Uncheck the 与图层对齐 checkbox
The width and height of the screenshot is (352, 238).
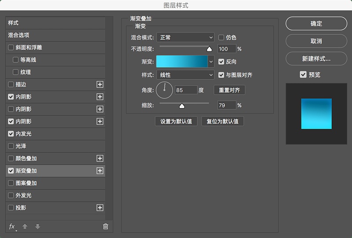(221, 75)
